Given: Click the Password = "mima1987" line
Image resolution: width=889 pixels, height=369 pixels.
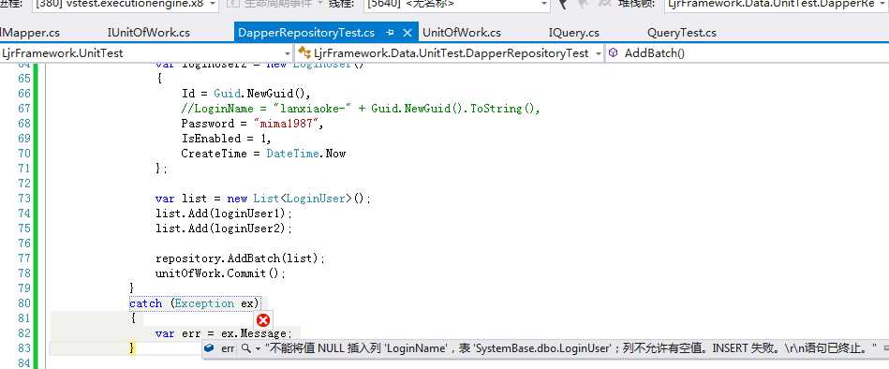Looking at the screenshot, I should 252,124.
